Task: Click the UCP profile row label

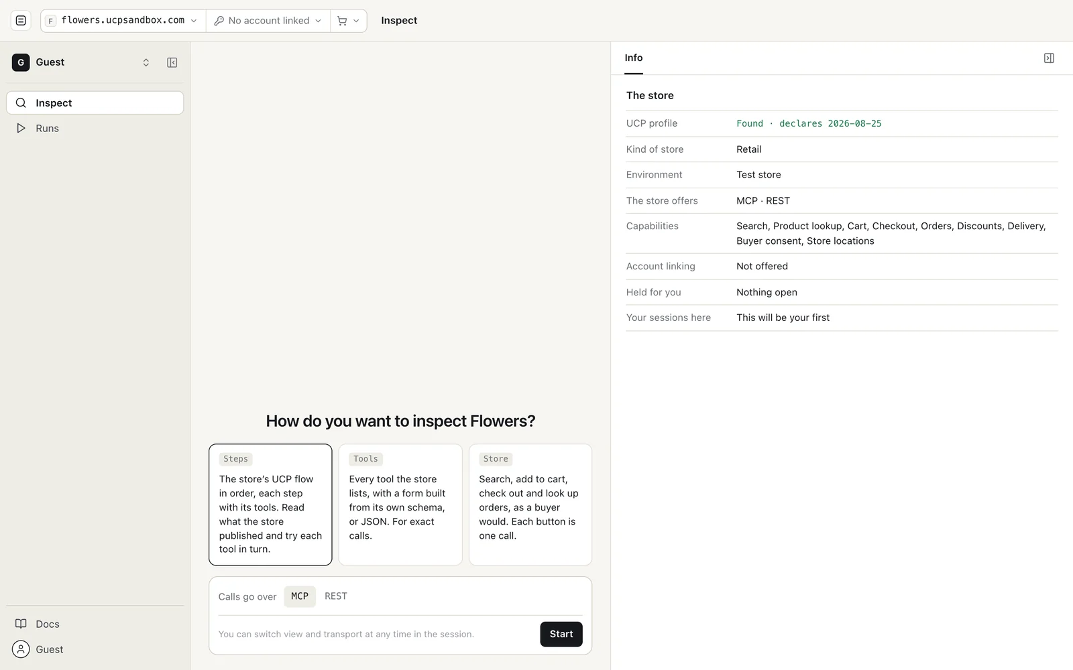Action: pyautogui.click(x=652, y=123)
